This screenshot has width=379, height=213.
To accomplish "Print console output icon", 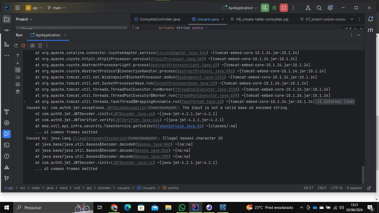I will pyautogui.click(x=18, y=84).
